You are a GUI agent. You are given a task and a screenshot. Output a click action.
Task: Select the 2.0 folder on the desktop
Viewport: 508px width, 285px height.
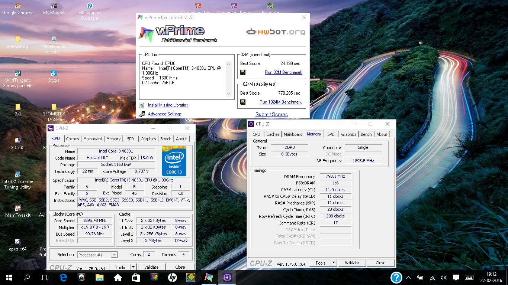[x=17, y=110]
